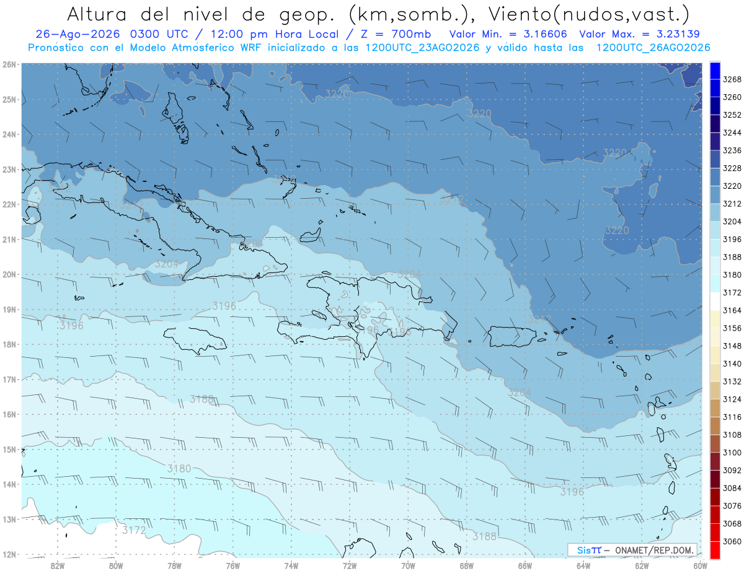The height and width of the screenshot is (574, 744).
Task: Click the 70W longitude axis label
Action: coord(408,565)
